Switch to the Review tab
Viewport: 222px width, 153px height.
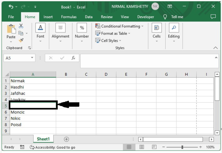point(107,17)
